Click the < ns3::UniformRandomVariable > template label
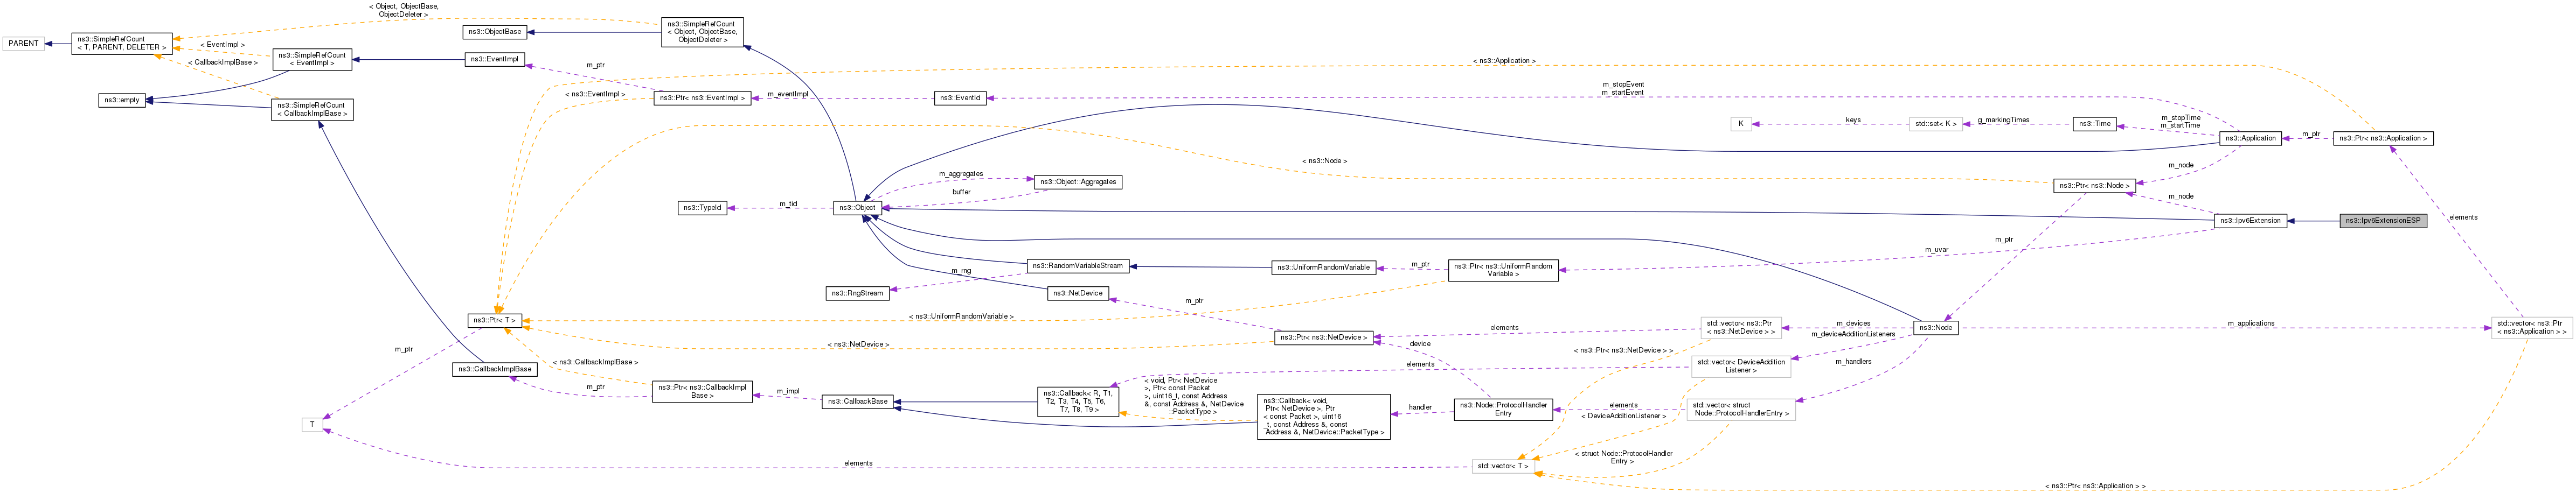The height and width of the screenshot is (493, 2576). point(961,316)
